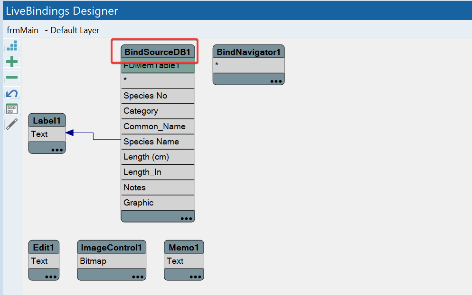The height and width of the screenshot is (295, 472).
Task: Click the rearrange nodes icon in toolbar
Action: tap(12, 46)
